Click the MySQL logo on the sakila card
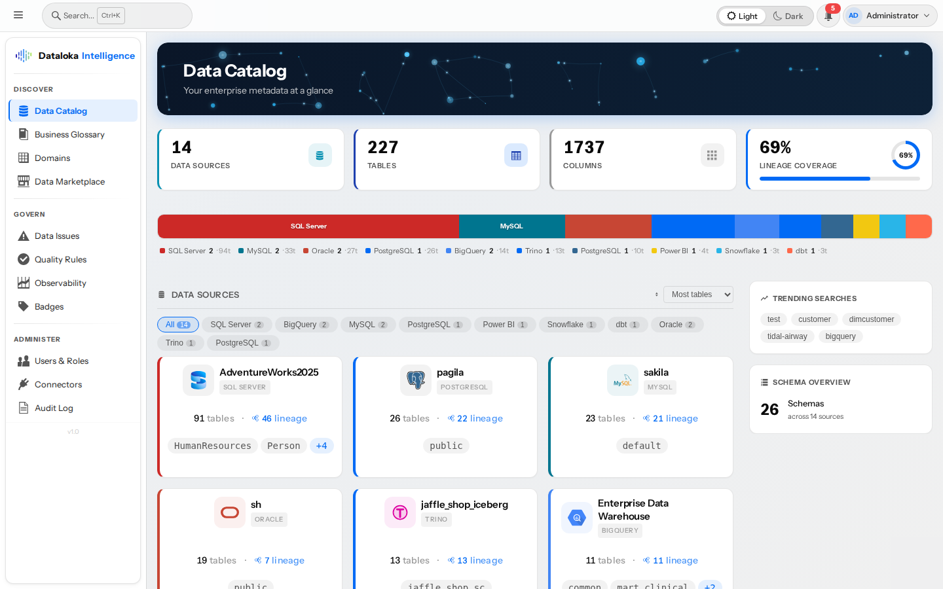 622,380
